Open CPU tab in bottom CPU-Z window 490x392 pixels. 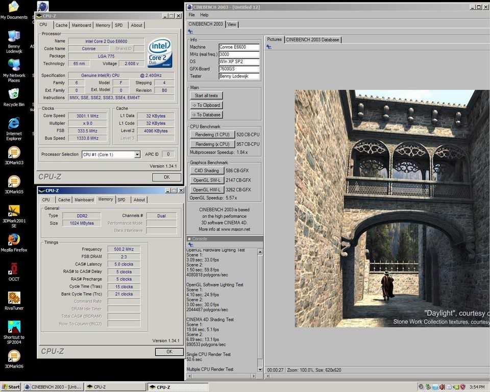click(46, 200)
